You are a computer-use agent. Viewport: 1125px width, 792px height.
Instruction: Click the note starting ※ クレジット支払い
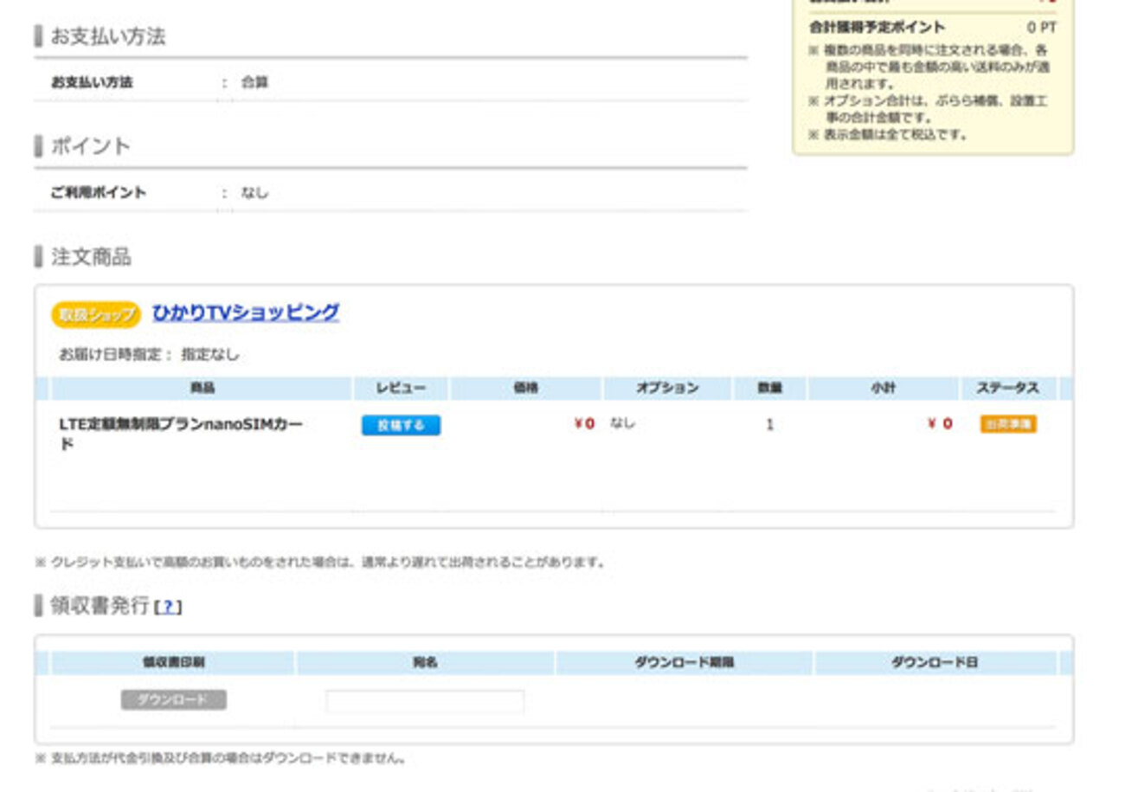[320, 563]
